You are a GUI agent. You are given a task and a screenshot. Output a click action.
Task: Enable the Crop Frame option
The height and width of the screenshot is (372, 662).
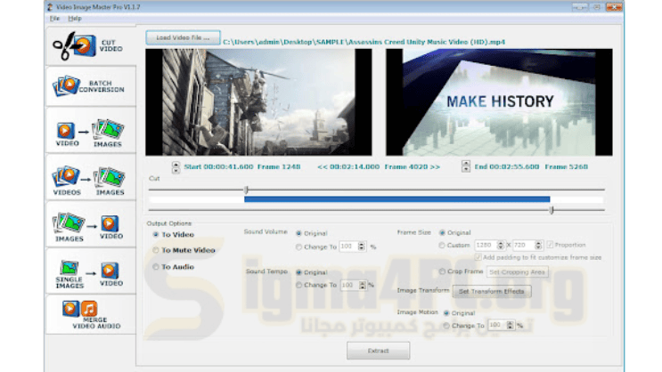click(443, 271)
